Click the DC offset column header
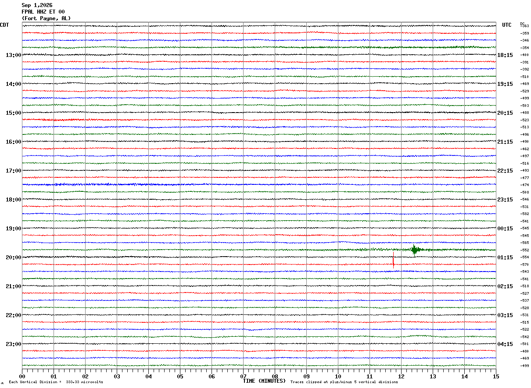The height and width of the screenshot is (388, 531). point(522,23)
